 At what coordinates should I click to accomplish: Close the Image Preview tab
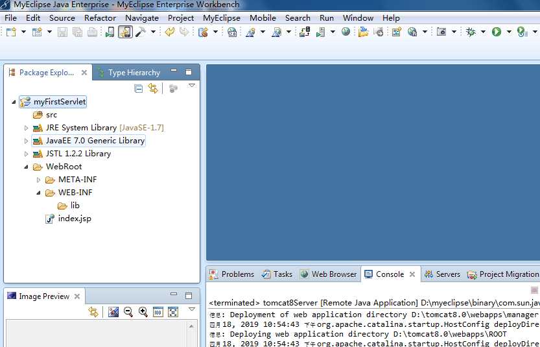pos(77,296)
